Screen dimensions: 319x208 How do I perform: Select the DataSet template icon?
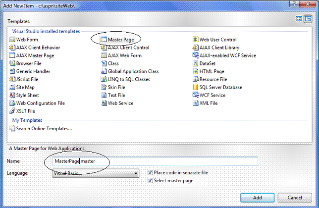195,63
